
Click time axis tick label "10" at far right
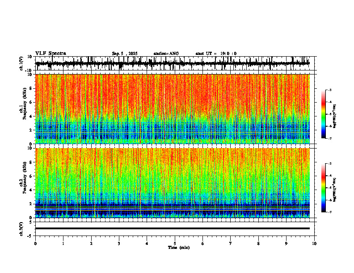pos(314,244)
